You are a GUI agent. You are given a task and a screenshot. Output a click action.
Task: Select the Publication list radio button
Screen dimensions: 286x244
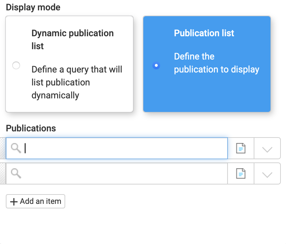click(x=156, y=66)
